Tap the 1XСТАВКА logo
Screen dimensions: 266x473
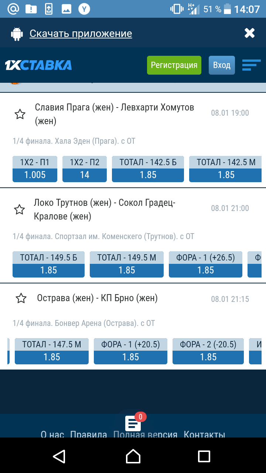coord(38,65)
